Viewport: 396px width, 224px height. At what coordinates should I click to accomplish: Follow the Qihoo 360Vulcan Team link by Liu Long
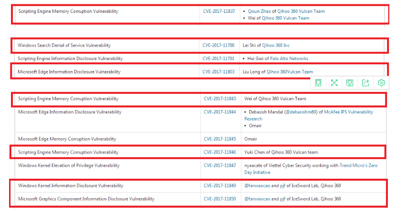pos(290,71)
